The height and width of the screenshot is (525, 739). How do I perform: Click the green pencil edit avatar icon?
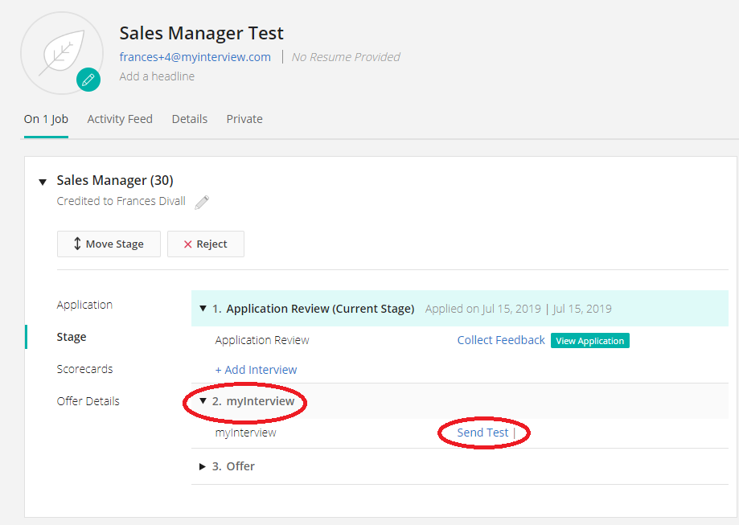[x=88, y=80]
